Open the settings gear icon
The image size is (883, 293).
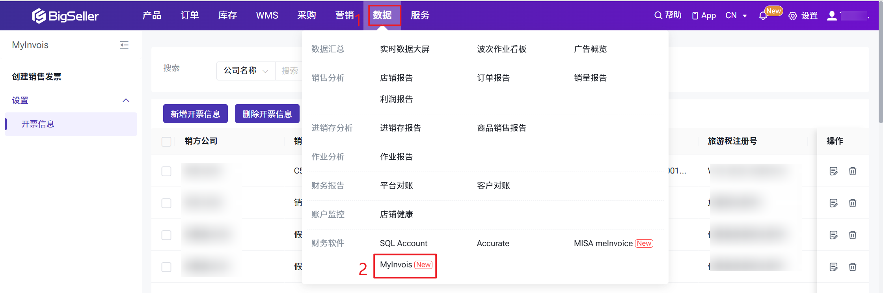click(x=792, y=16)
